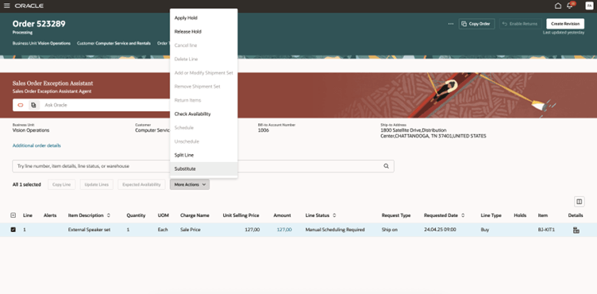Open the hamburger navigation menu

click(x=7, y=6)
